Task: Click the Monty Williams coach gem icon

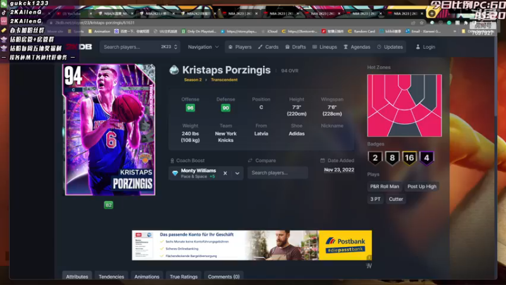Action: 175,173
